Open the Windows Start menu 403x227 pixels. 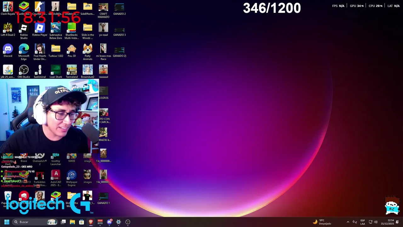pyautogui.click(x=7, y=222)
